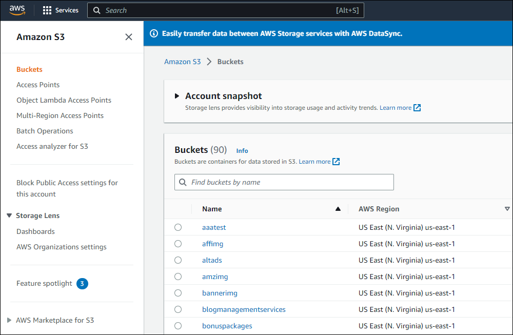Open Feature spotlight in sidebar
This screenshot has width=513, height=335.
pyautogui.click(x=44, y=284)
